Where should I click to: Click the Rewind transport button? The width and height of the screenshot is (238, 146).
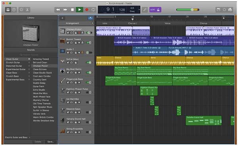58,9
